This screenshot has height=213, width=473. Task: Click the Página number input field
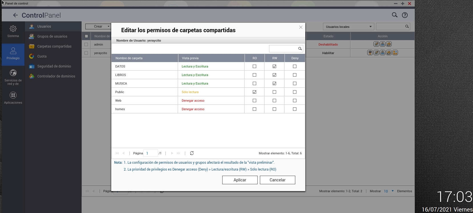(x=151, y=153)
